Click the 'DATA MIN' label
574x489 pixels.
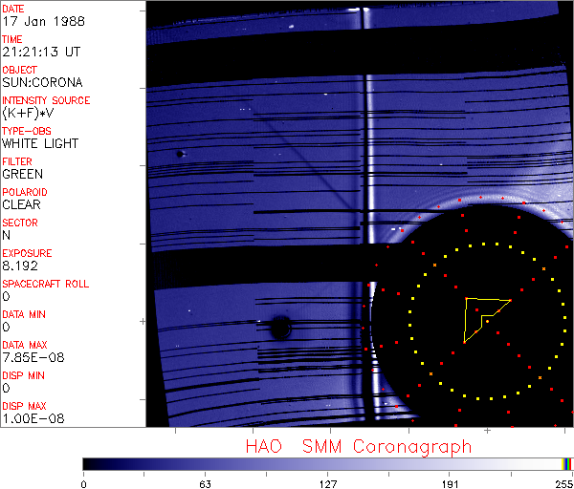(24, 314)
